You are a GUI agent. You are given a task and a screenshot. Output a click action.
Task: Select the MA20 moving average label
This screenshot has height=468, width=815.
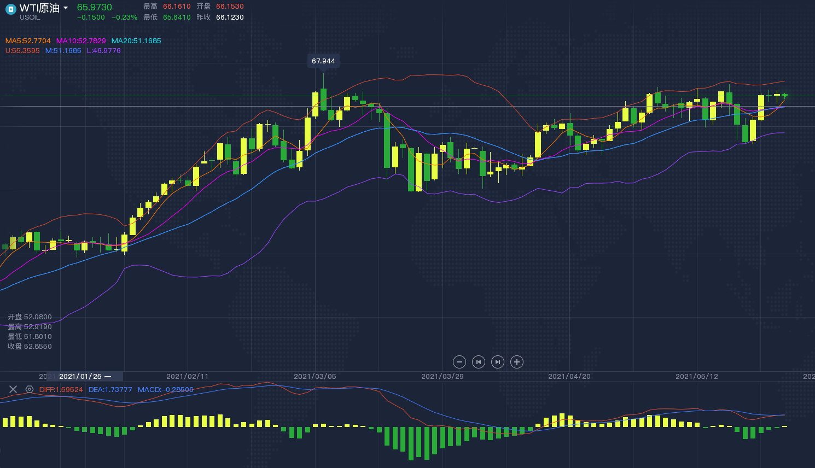tap(136, 41)
